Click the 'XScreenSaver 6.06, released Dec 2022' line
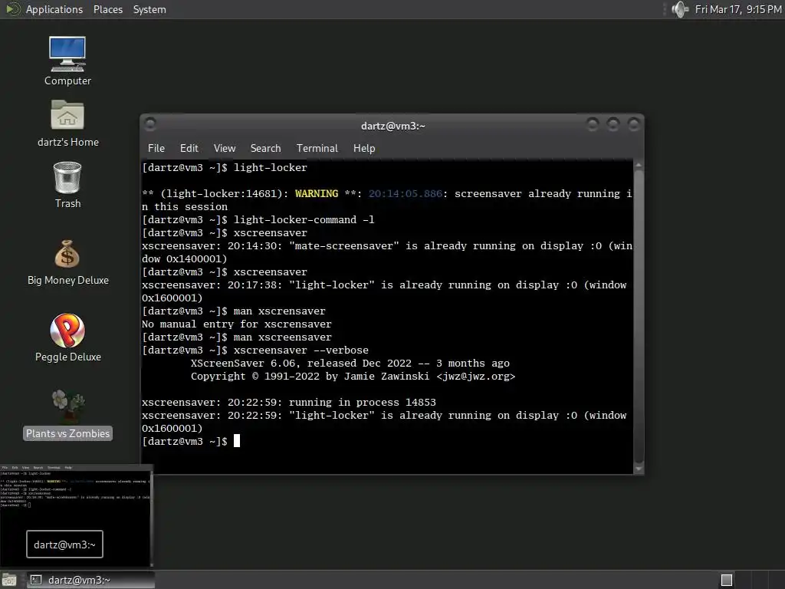This screenshot has width=785, height=589. tap(350, 363)
